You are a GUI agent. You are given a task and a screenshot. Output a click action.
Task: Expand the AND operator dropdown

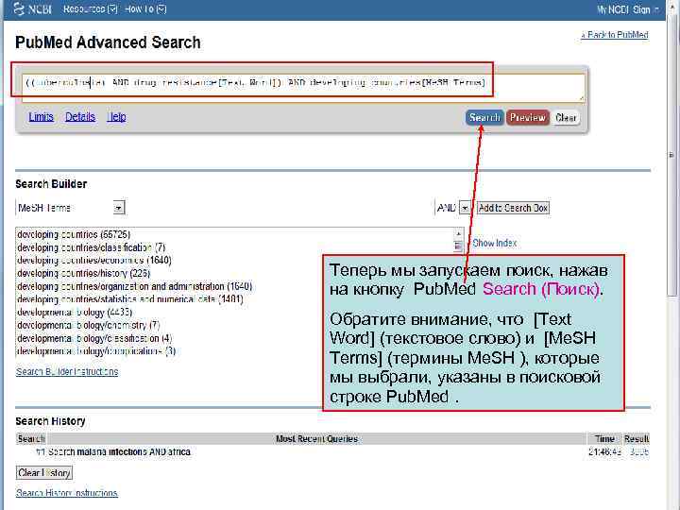pos(465,208)
